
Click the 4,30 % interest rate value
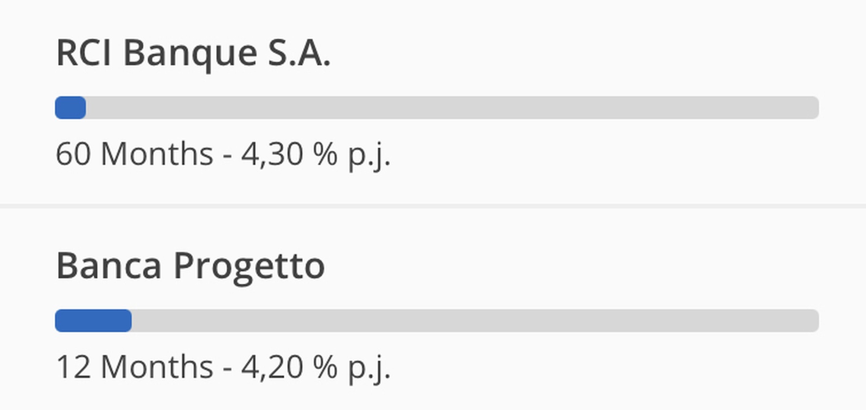pos(289,154)
